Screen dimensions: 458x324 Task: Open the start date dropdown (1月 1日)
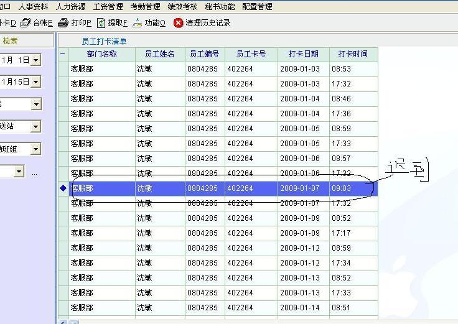point(35,60)
